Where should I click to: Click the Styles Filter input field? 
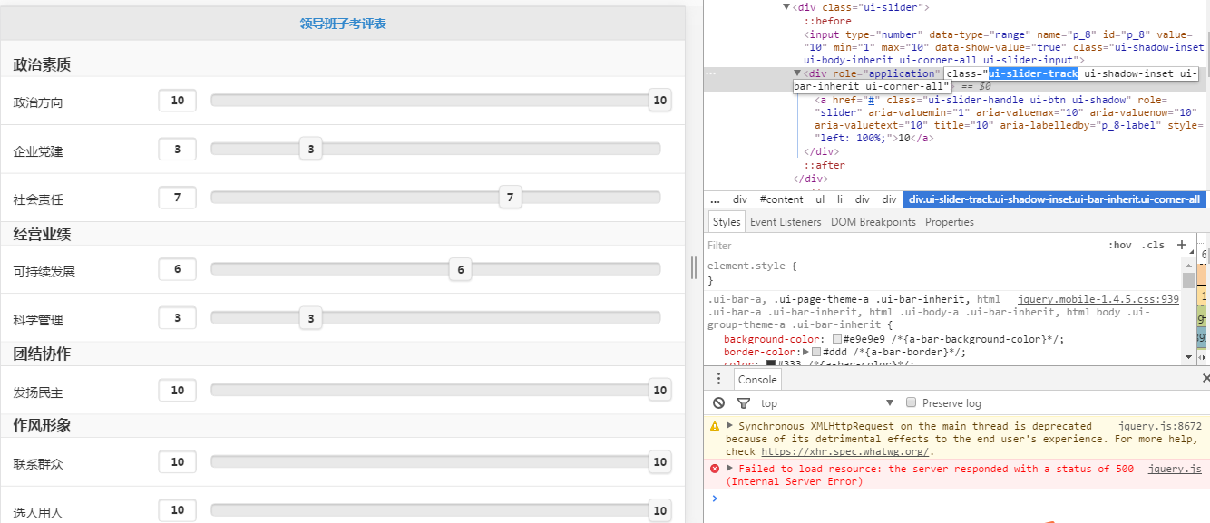(903, 246)
